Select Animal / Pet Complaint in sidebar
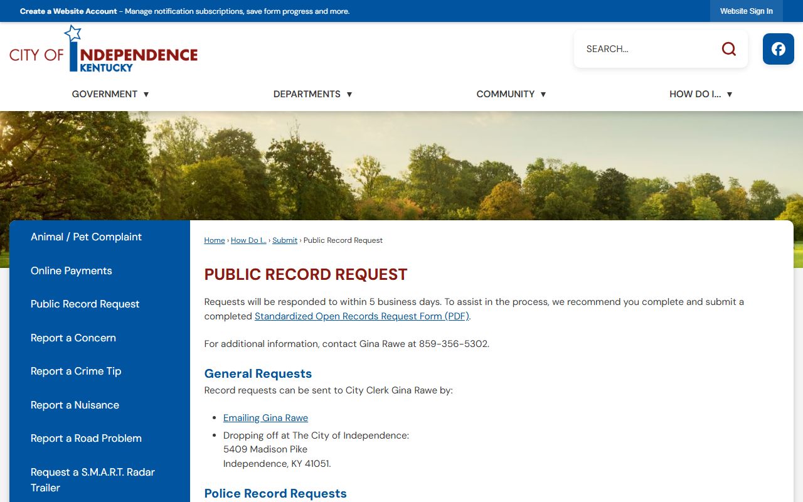 tap(99, 237)
